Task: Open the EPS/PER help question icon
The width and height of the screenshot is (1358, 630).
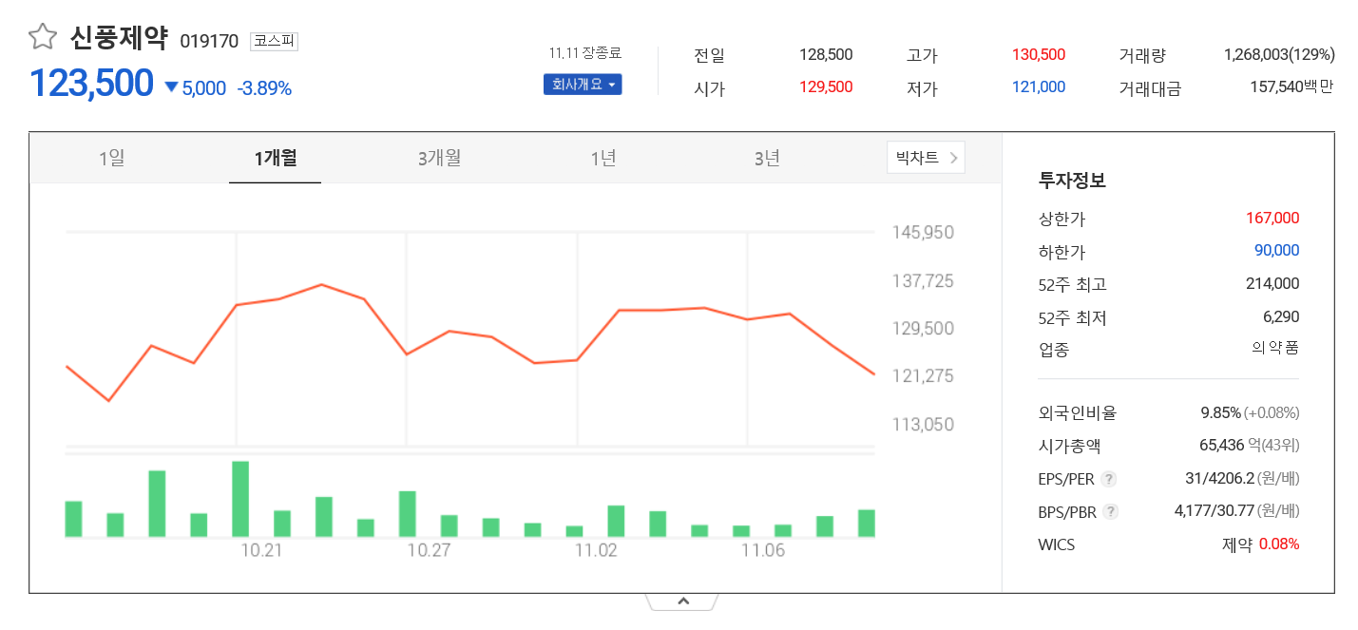Action: tap(1108, 479)
